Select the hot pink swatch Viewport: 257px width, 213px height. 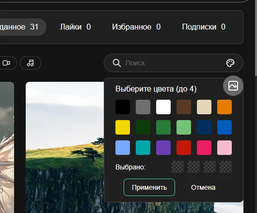[x=204, y=148]
